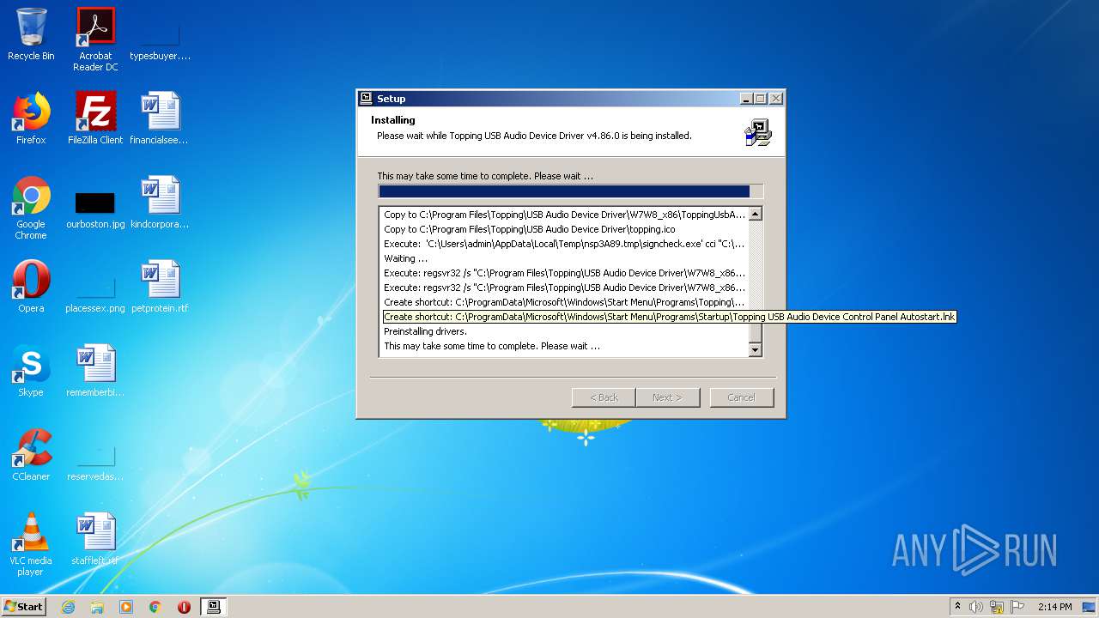Select staffleft.rtf document

[x=95, y=539]
